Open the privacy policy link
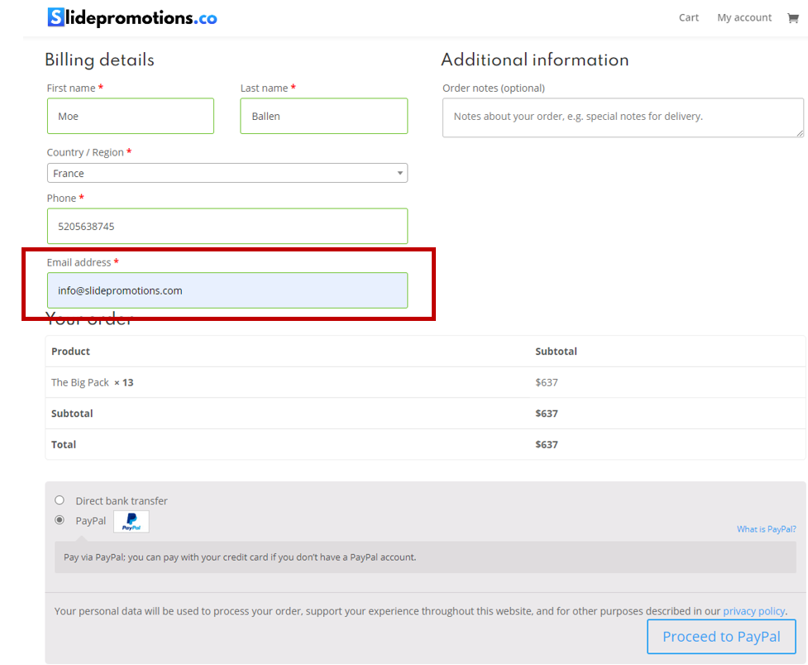Viewport: 808px width, 665px height. (x=753, y=611)
